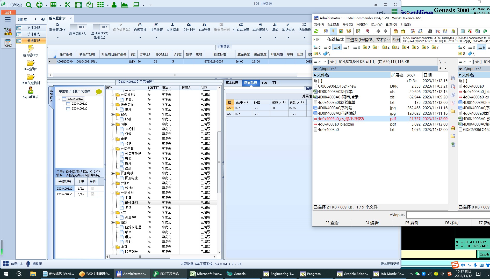Image resolution: width=490 pixels, height=279 pixels.
Task: Collapse the 钻孔 process node
Action: pos(113,114)
